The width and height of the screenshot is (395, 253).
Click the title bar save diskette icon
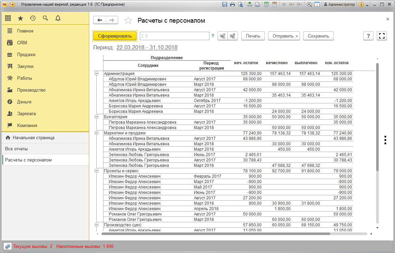click(225, 4)
